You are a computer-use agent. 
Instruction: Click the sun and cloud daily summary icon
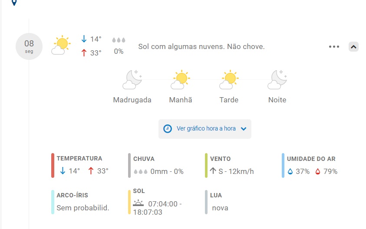[61, 45]
